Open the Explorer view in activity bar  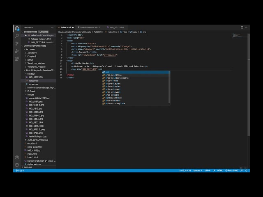[17, 28]
